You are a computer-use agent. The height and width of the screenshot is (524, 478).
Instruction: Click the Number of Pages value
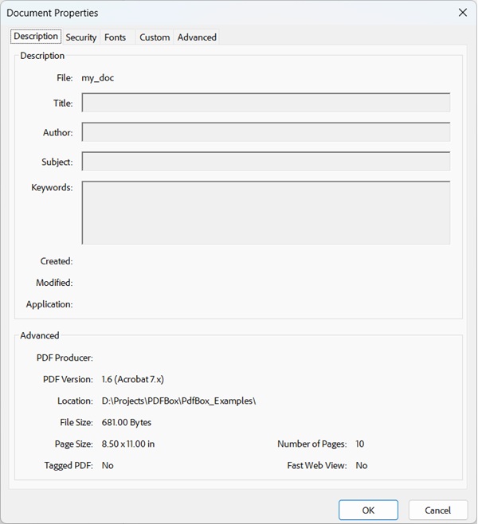[x=360, y=444]
